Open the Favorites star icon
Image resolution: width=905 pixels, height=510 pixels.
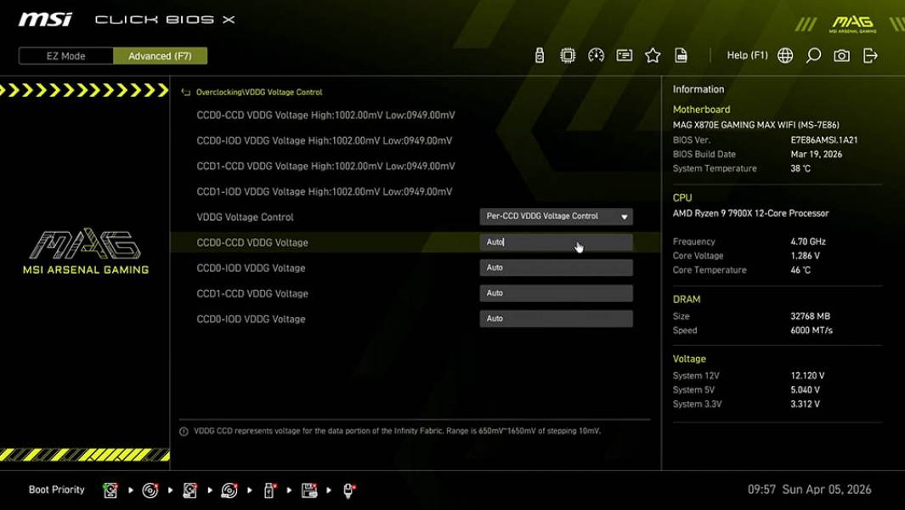tap(653, 54)
